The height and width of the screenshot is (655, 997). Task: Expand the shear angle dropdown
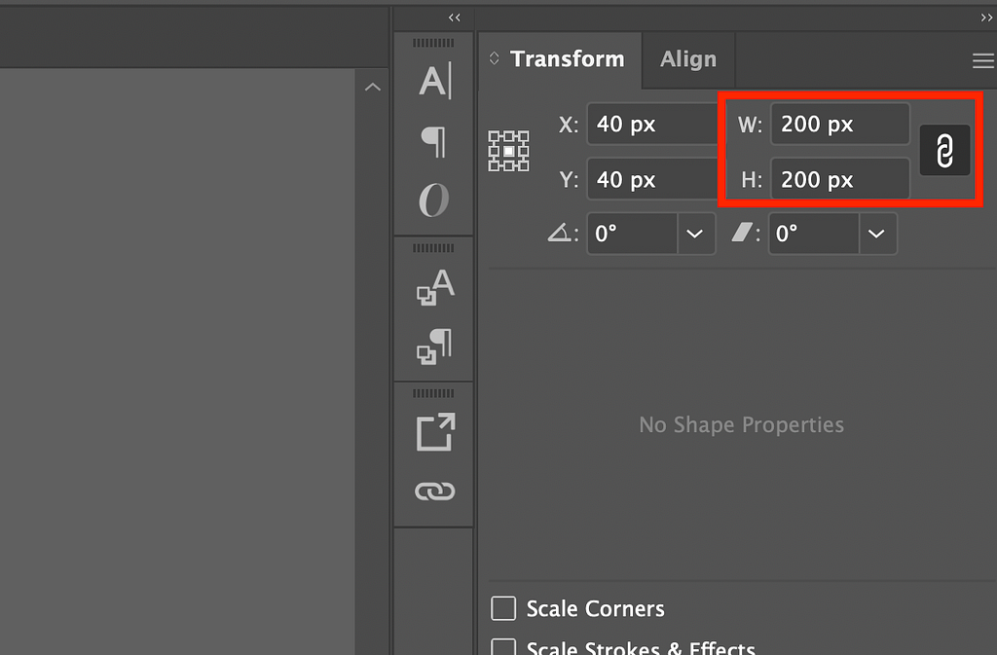coord(877,234)
